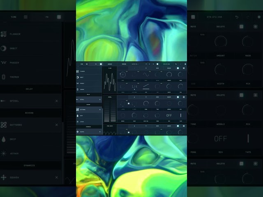Toggle Spiral rate link square between first knobs
The width and height of the screenshot is (263, 197).
point(129,103)
